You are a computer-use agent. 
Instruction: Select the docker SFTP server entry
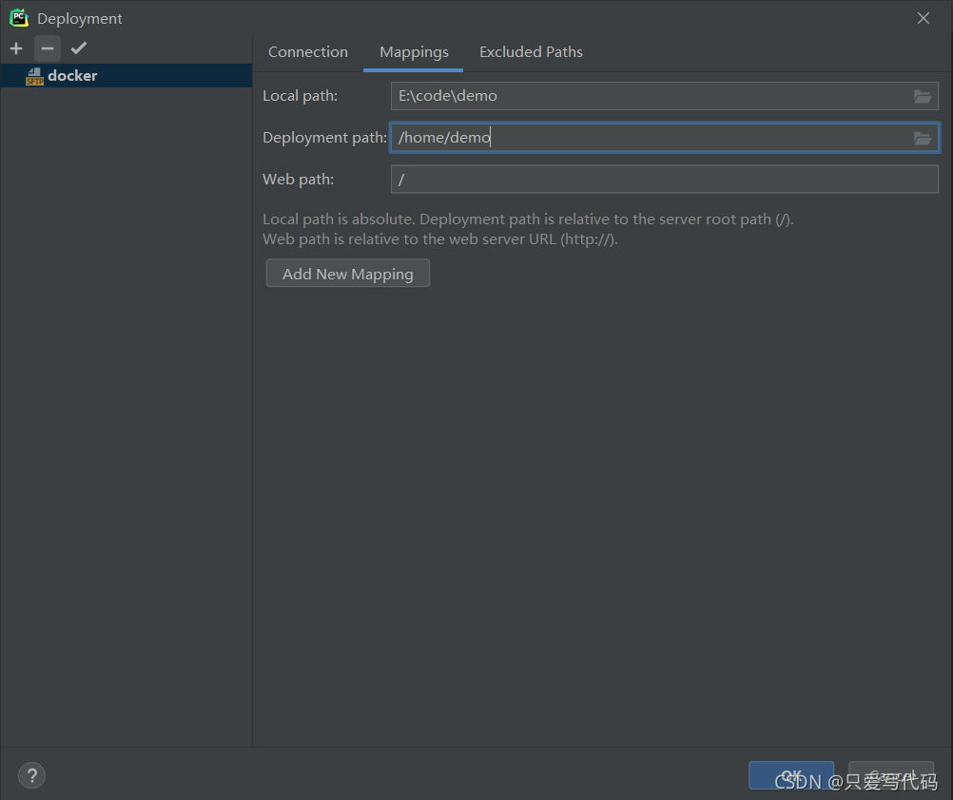pos(126,76)
